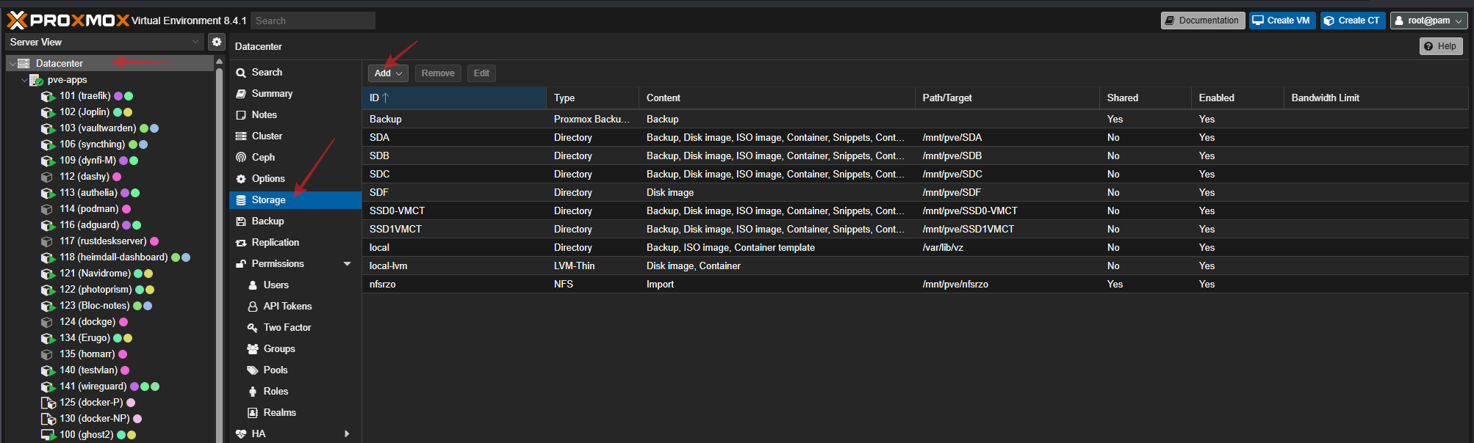This screenshot has width=1474, height=443.
Task: Click the purple tag dot on 112 (dashy)
Action: [117, 177]
